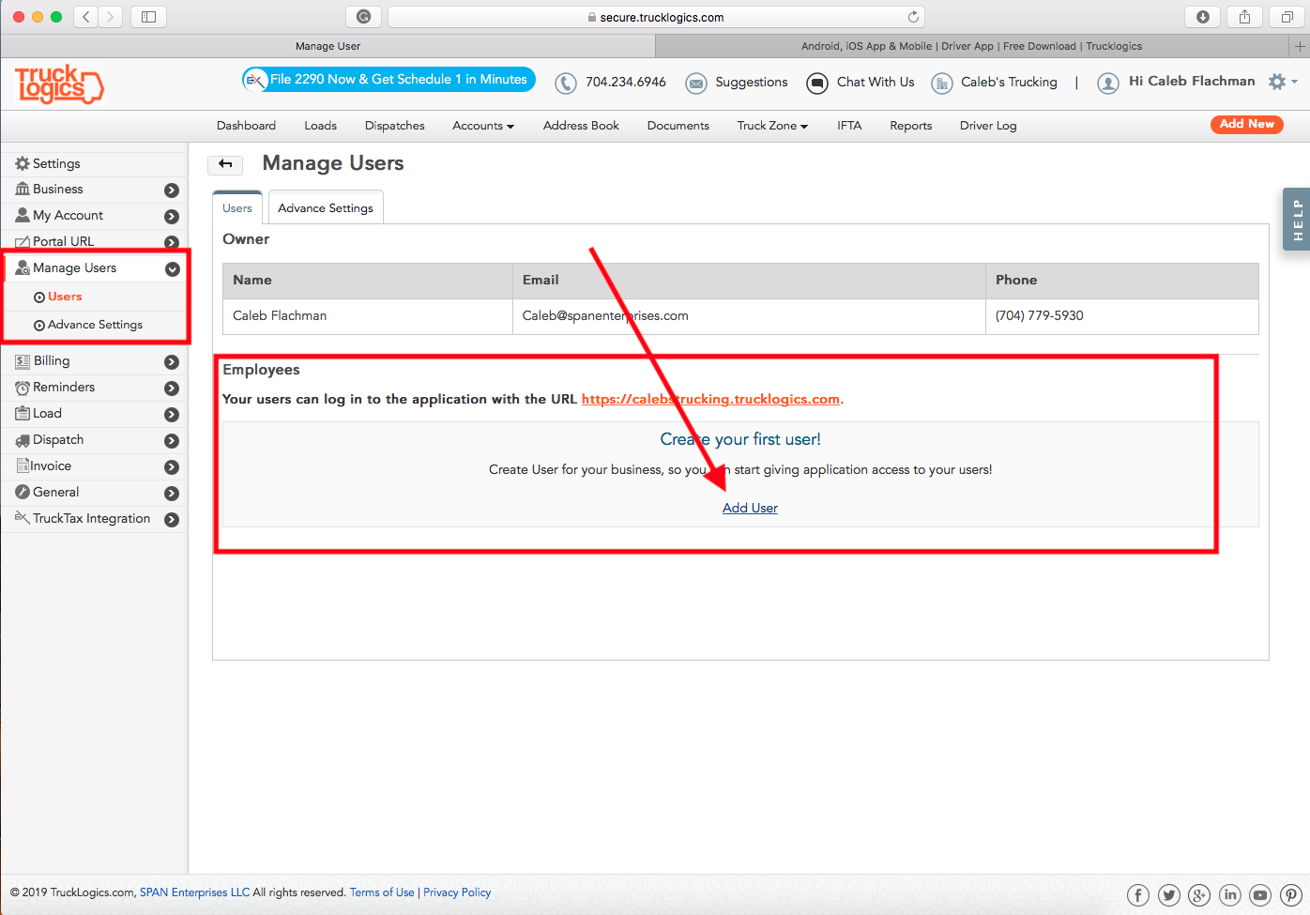Click the back arrow button beside Manage Users
This screenshot has height=915, width=1310.
[x=225, y=164]
